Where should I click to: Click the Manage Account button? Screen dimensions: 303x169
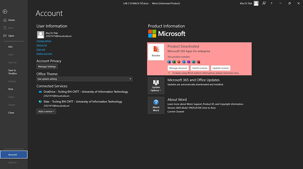coord(178,68)
